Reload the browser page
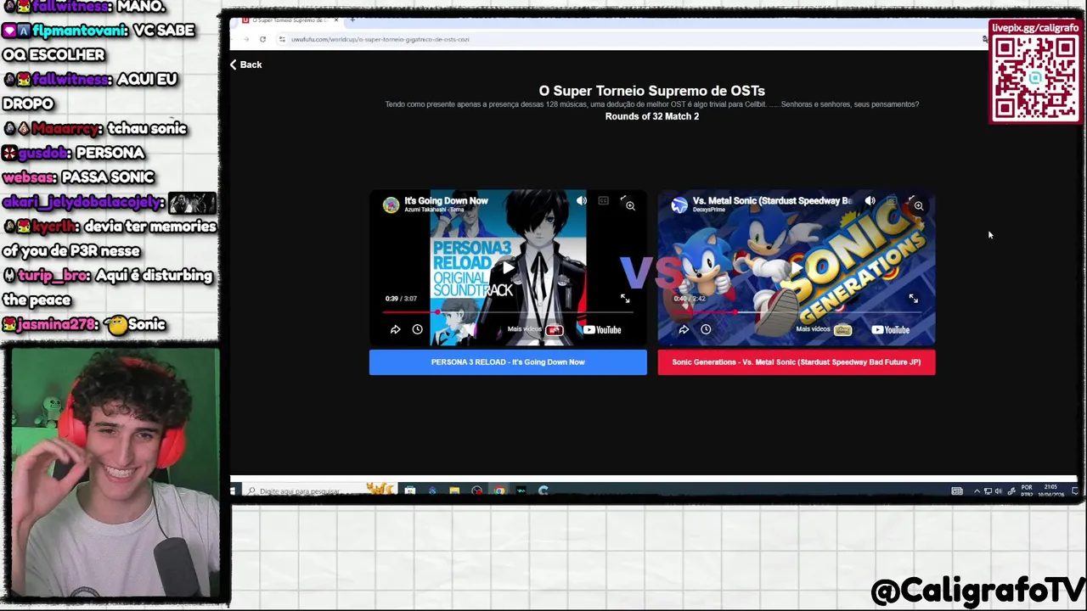Screen dimensions: 1087x611 [263, 39]
